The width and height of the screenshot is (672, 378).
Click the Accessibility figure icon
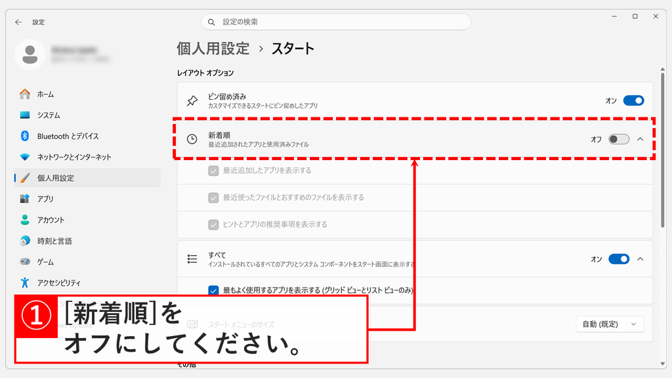point(25,282)
